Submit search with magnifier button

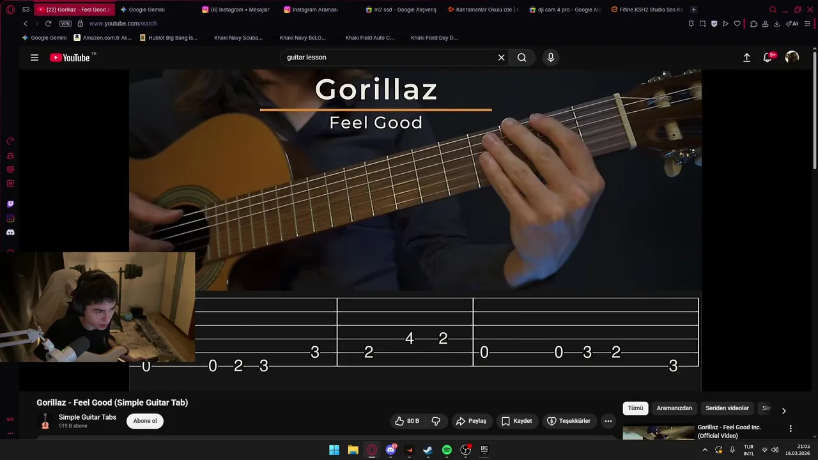522,57
